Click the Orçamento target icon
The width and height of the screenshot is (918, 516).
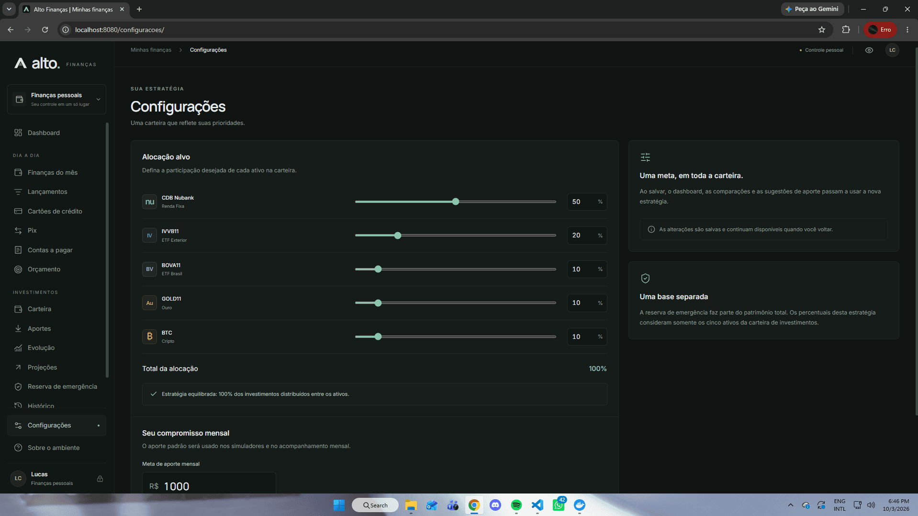(x=18, y=269)
